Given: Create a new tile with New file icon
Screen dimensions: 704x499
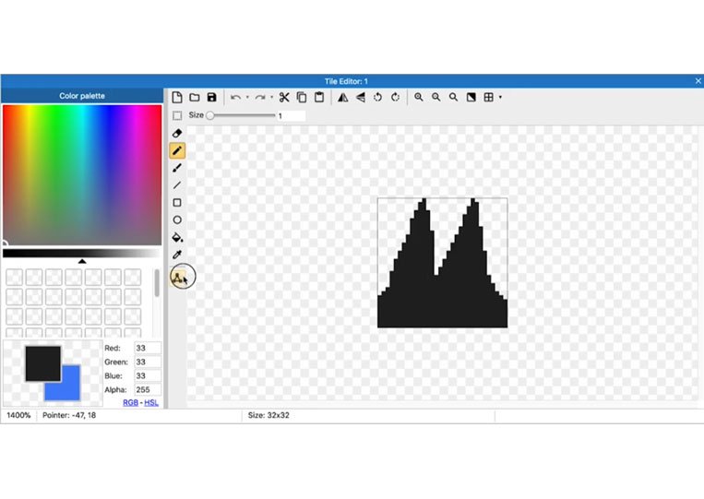Looking at the screenshot, I should (177, 98).
